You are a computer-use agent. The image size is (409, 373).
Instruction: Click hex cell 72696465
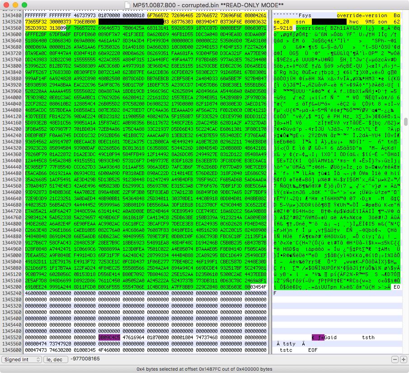pyautogui.click(x=182, y=15)
